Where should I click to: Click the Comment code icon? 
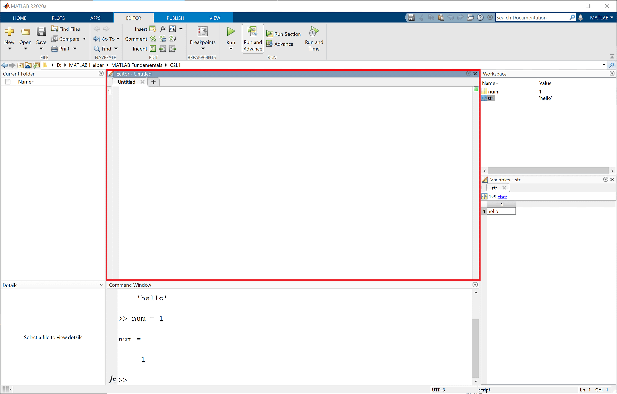(152, 38)
